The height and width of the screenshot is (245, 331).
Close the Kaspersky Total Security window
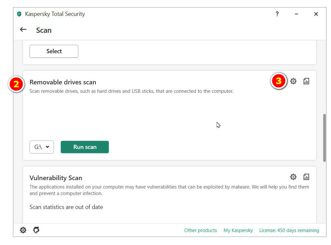(x=316, y=14)
